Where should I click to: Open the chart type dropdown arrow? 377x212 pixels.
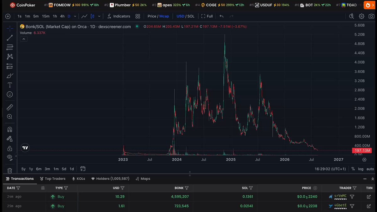(99, 16)
